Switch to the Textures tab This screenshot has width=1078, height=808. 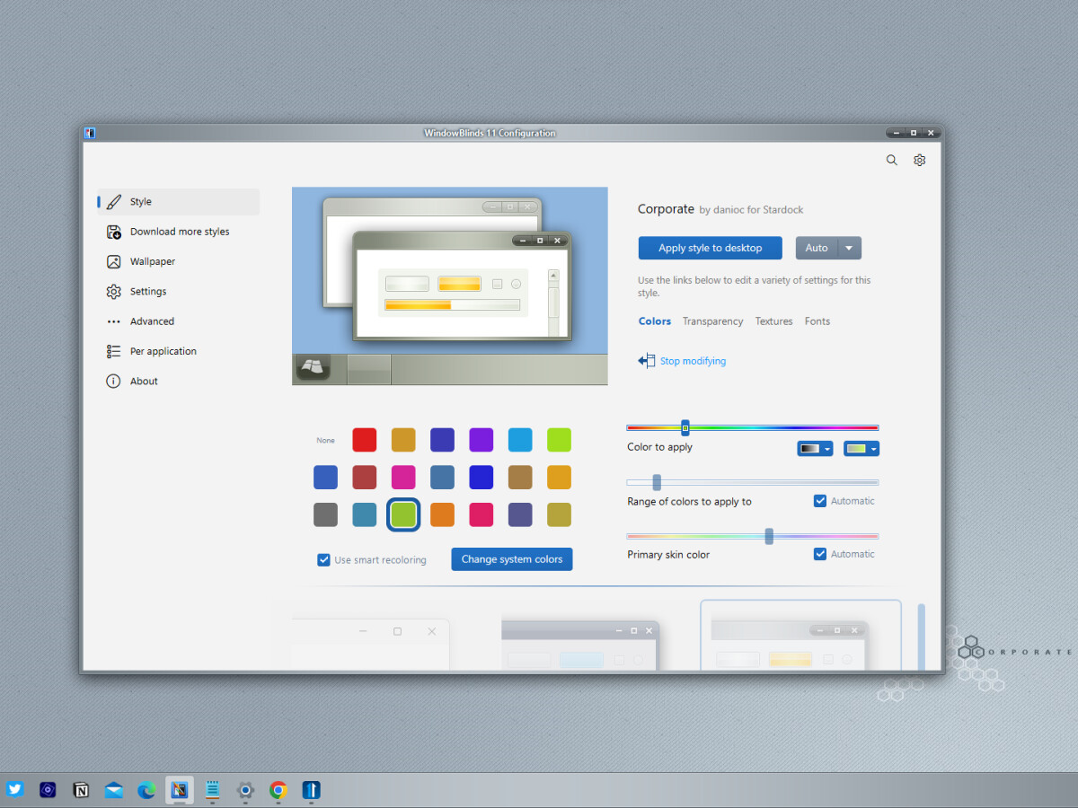pos(773,321)
